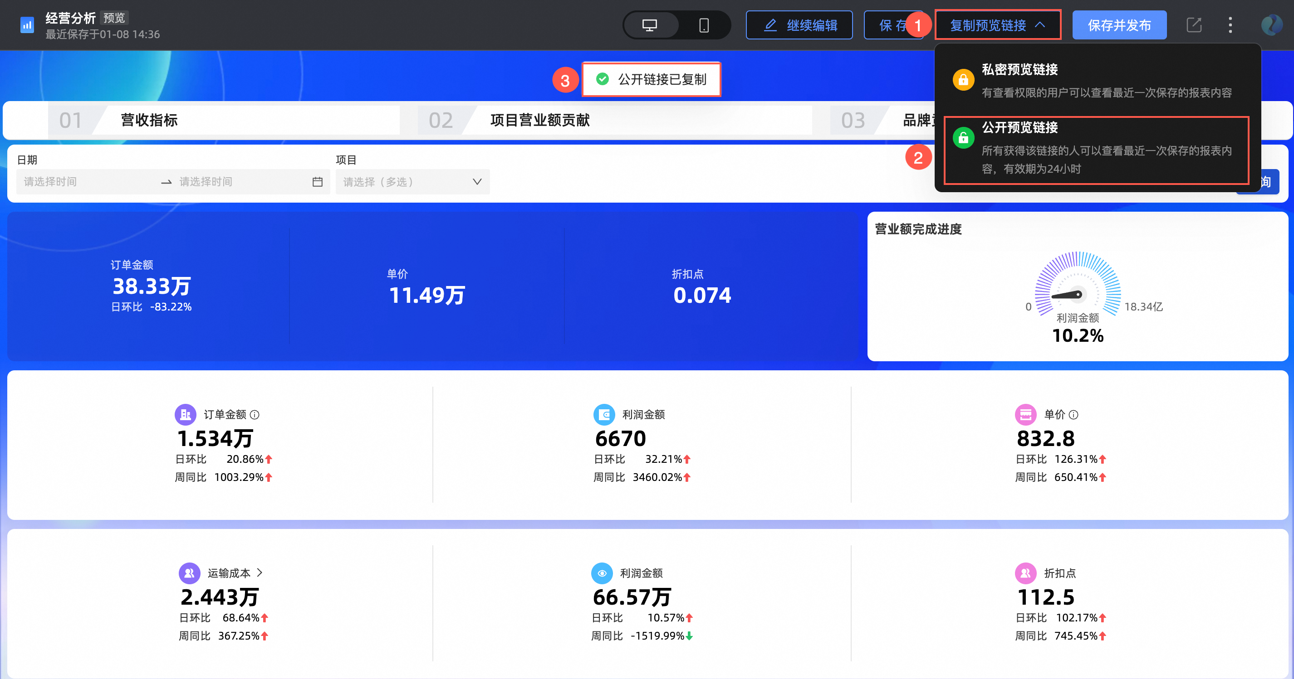Expand 运输成本 chevron arrow

(260, 572)
